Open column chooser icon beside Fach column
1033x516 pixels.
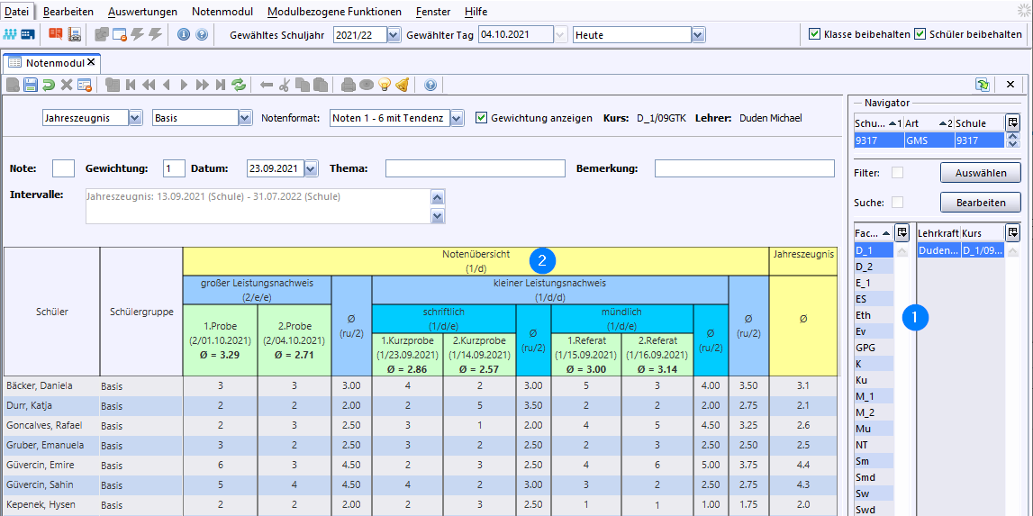point(902,232)
